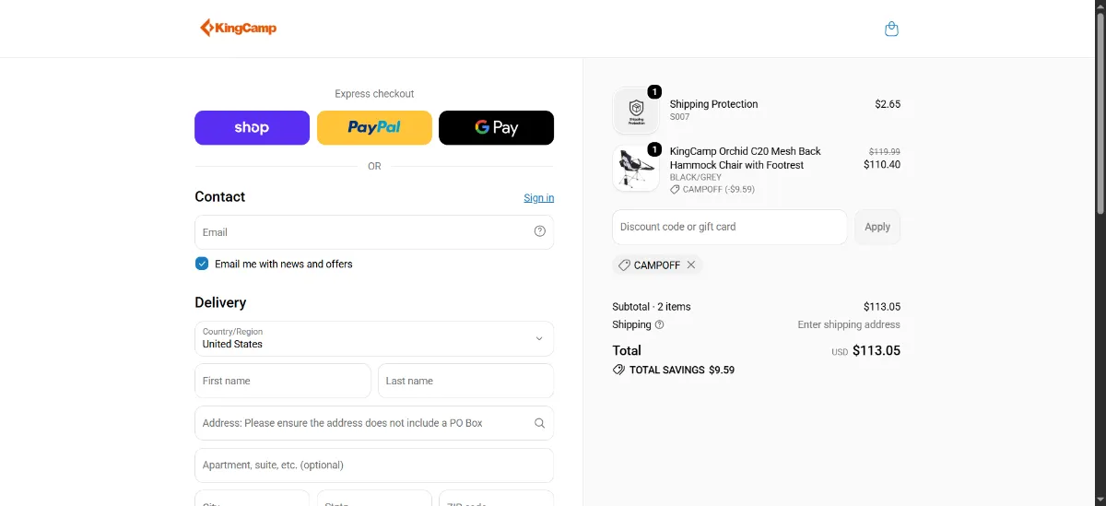Click the email help question mark icon
This screenshot has width=1106, height=506.
pyautogui.click(x=540, y=231)
